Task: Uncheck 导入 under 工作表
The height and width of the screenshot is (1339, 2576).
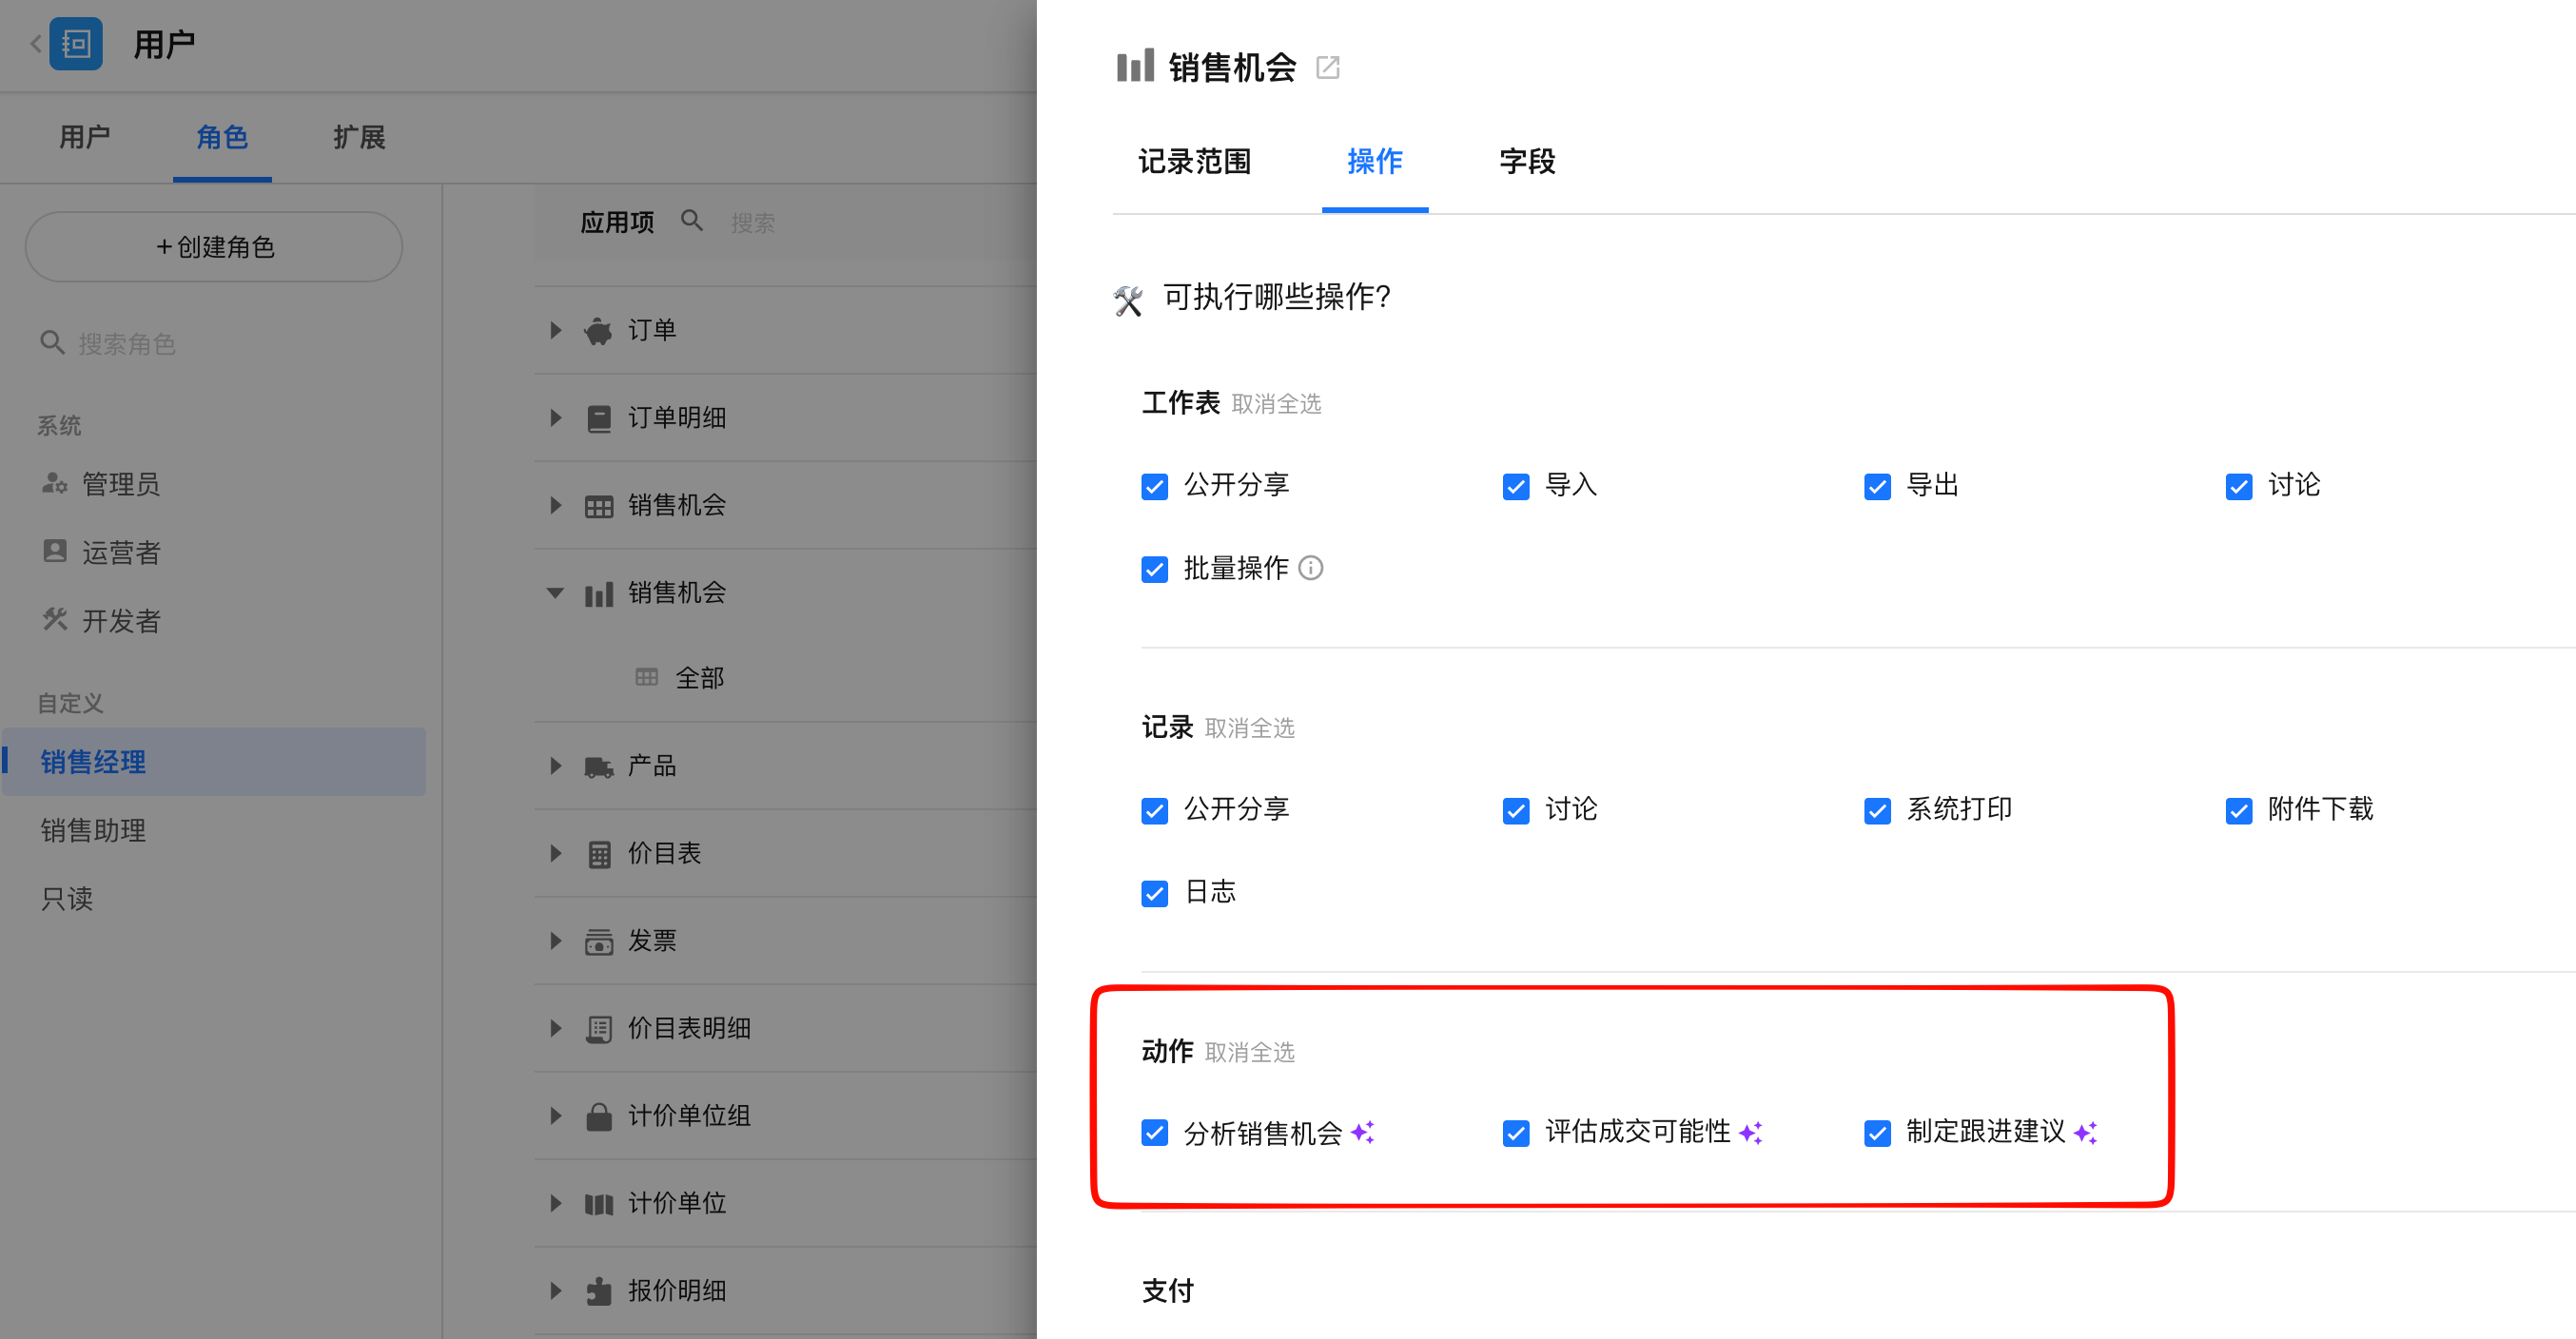Action: (1516, 486)
